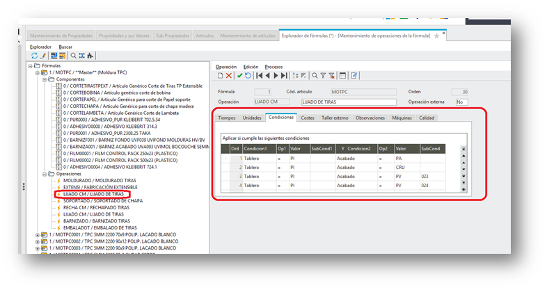This screenshot has width=547, height=290.
Task: Open the Tiempos tab
Action: [227, 118]
